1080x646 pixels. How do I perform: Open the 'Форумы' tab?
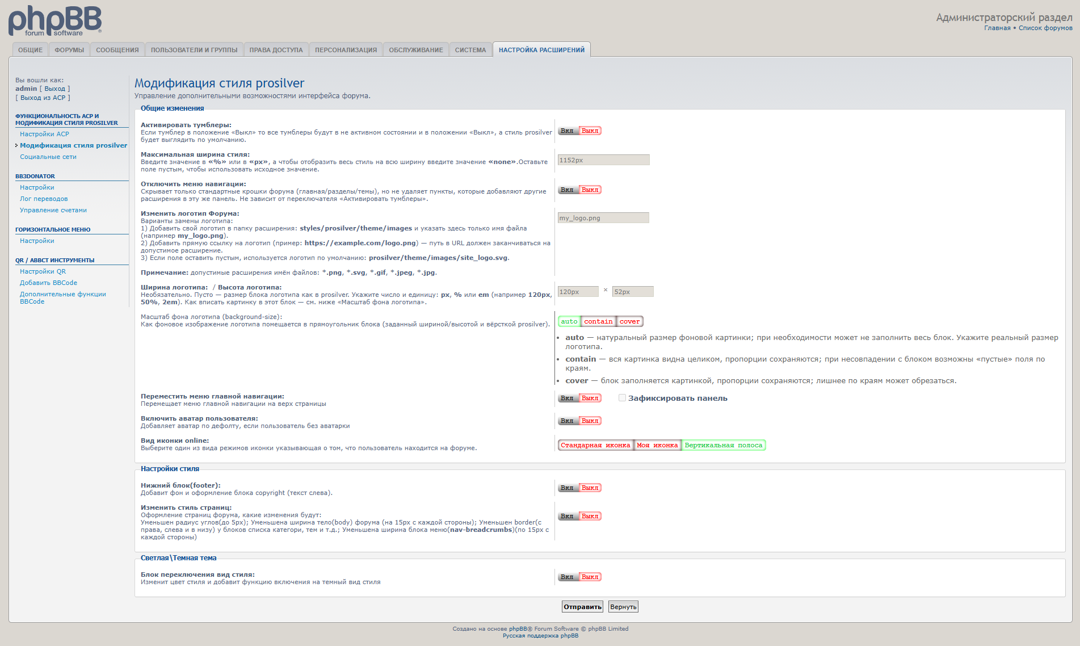click(x=69, y=50)
